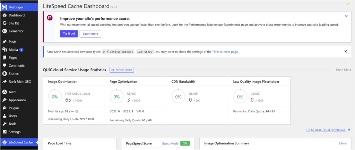Click the 65 / 10000 fast queue value

pyautogui.click(x=74, y=100)
